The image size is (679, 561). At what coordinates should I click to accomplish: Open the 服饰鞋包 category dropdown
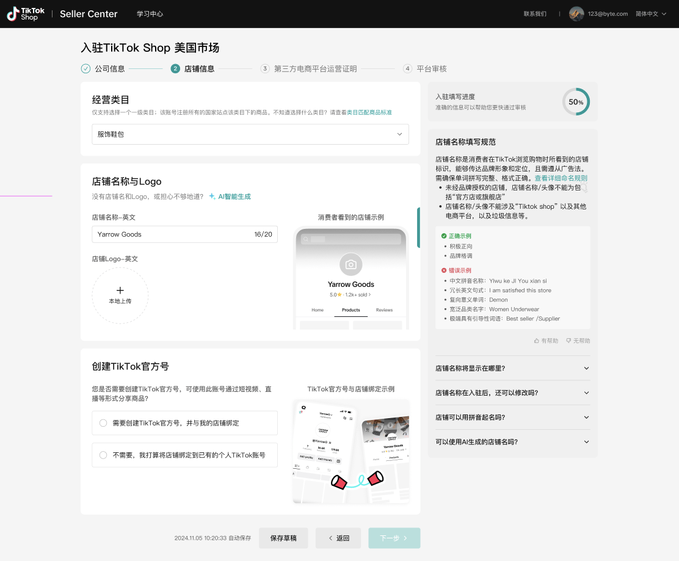coord(250,134)
